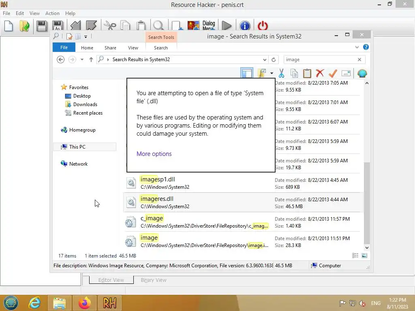The width and height of the screenshot is (415, 311).
Task: Click Explorer Help question mark icon
Action: 366,47
